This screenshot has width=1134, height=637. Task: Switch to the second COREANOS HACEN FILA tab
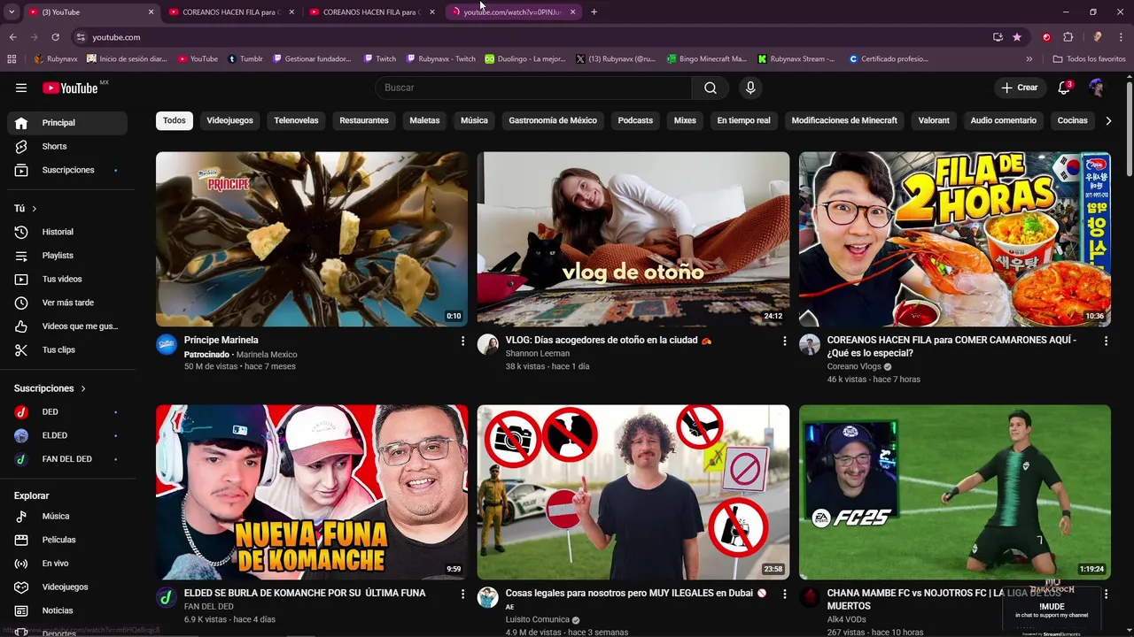(370, 12)
